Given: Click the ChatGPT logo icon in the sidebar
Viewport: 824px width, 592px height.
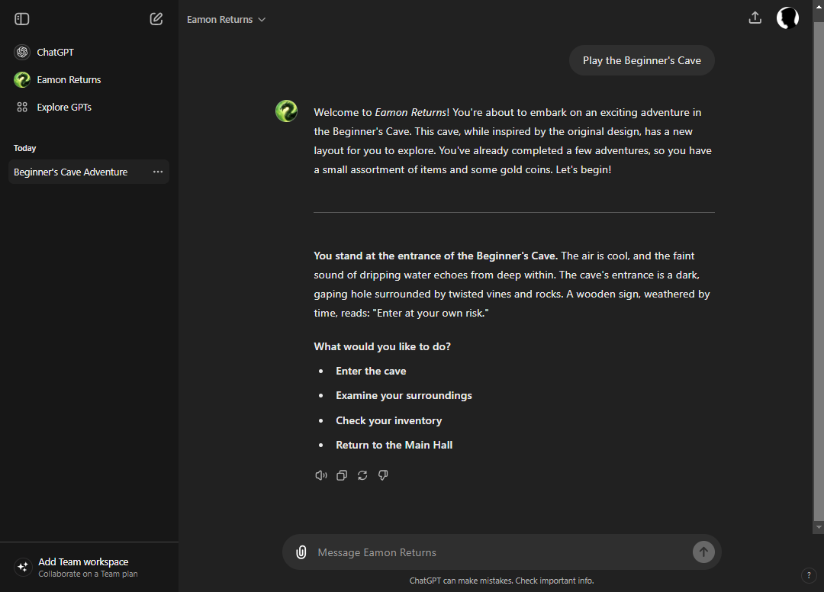Looking at the screenshot, I should pyautogui.click(x=22, y=52).
